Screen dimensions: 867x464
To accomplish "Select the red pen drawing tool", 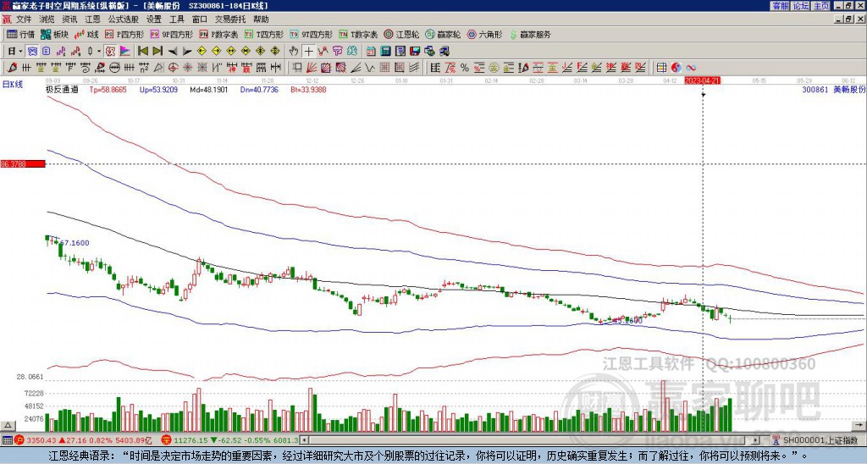I will point(12,68).
